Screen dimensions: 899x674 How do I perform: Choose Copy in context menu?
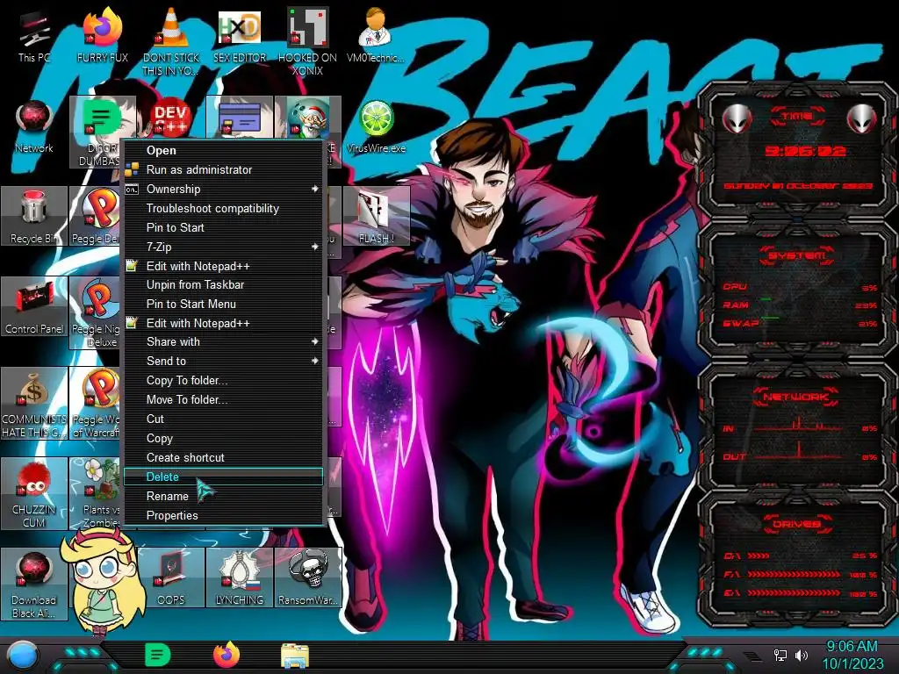click(224, 439)
